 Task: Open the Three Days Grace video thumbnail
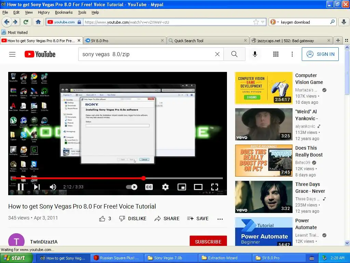coord(264,197)
